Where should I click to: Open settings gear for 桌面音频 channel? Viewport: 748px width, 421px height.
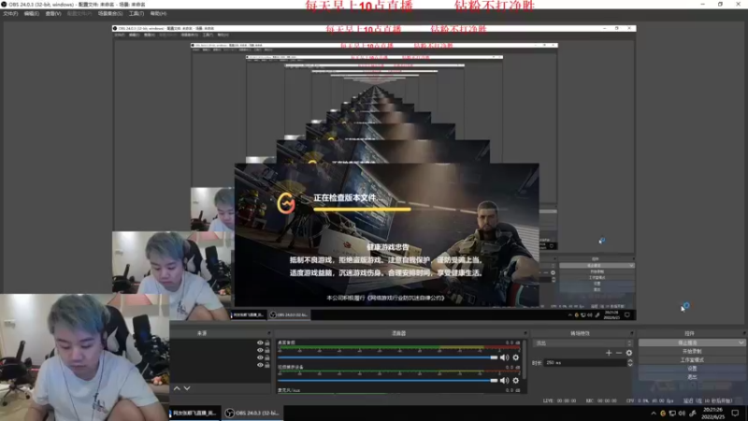tap(516, 357)
